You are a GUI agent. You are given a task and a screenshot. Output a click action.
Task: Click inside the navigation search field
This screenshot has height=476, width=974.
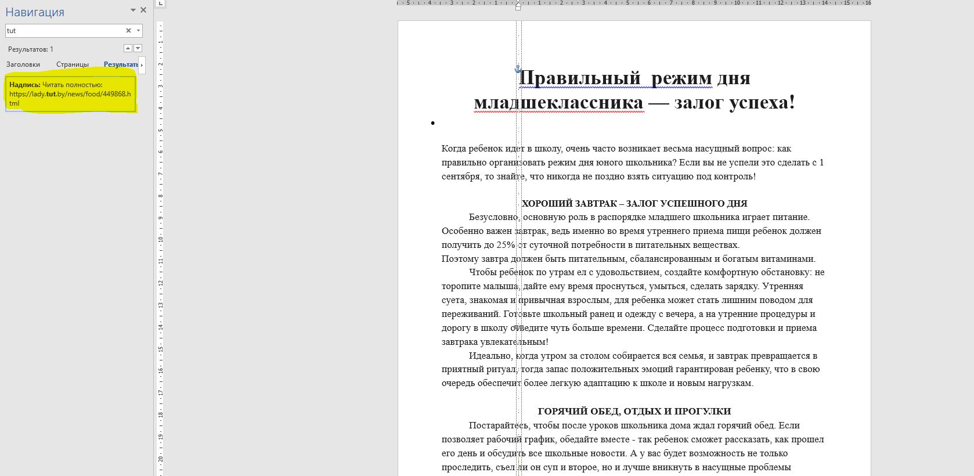point(64,31)
